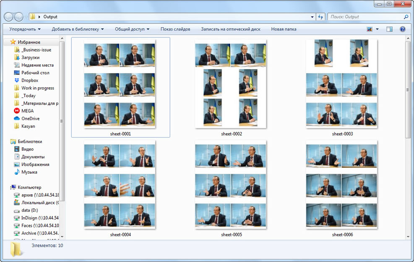Viewport: 414px width, 262px height.
Task: Click the Kasyan folder icon
Action: (17, 126)
